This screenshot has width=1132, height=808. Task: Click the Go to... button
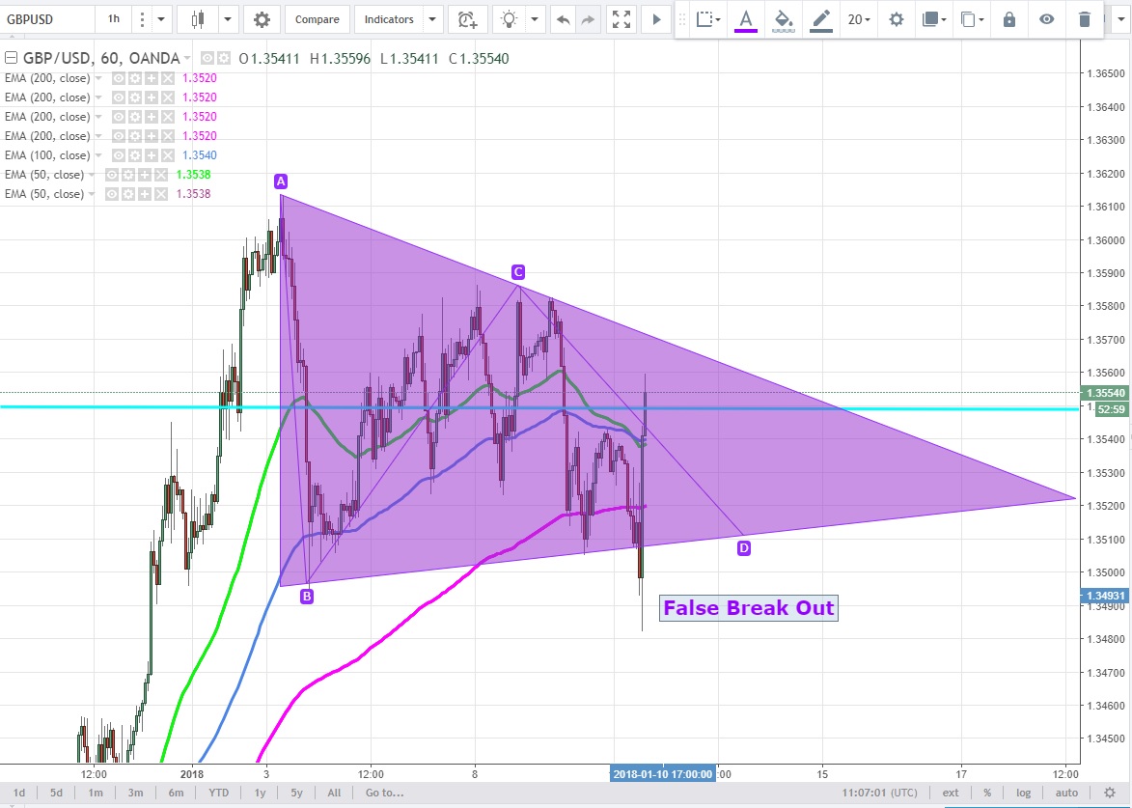(x=384, y=793)
